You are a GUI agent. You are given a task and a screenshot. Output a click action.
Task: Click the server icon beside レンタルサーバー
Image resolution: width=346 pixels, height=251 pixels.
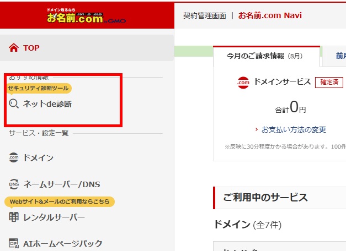tap(14, 217)
